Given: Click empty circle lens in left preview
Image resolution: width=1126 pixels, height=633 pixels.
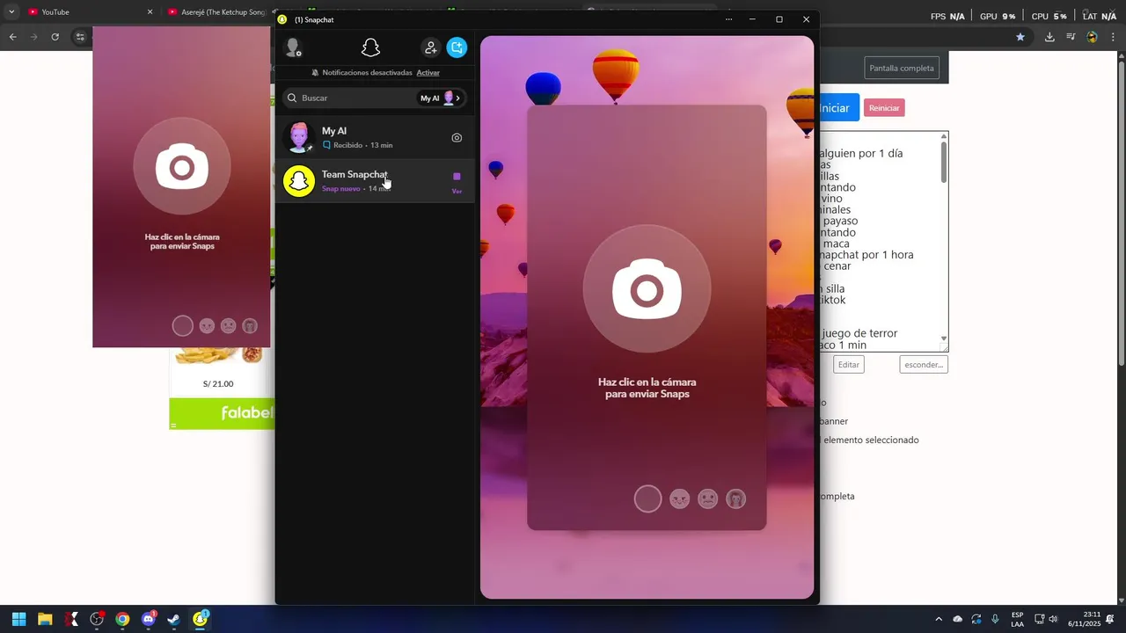Looking at the screenshot, I should pyautogui.click(x=182, y=326).
